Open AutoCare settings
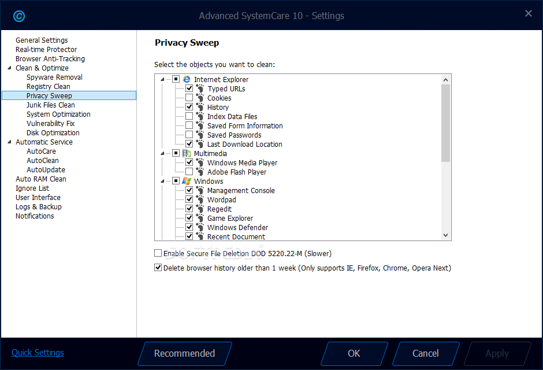The height and width of the screenshot is (370, 543). 41,151
